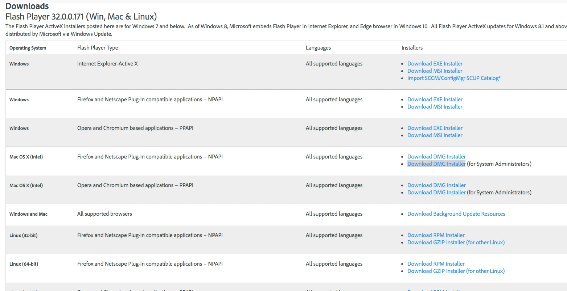
Task: Click 'Firefox and Netscape' type in Windows row
Action: [150, 100]
